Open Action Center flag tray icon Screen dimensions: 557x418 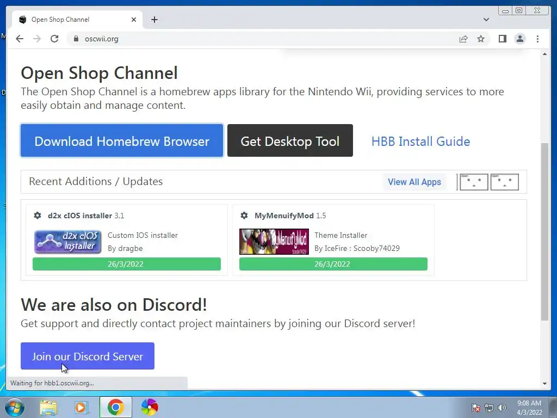point(476,408)
